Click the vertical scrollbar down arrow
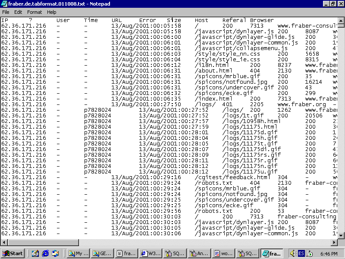Screen dimensions: 345x259 (x=341, y=234)
